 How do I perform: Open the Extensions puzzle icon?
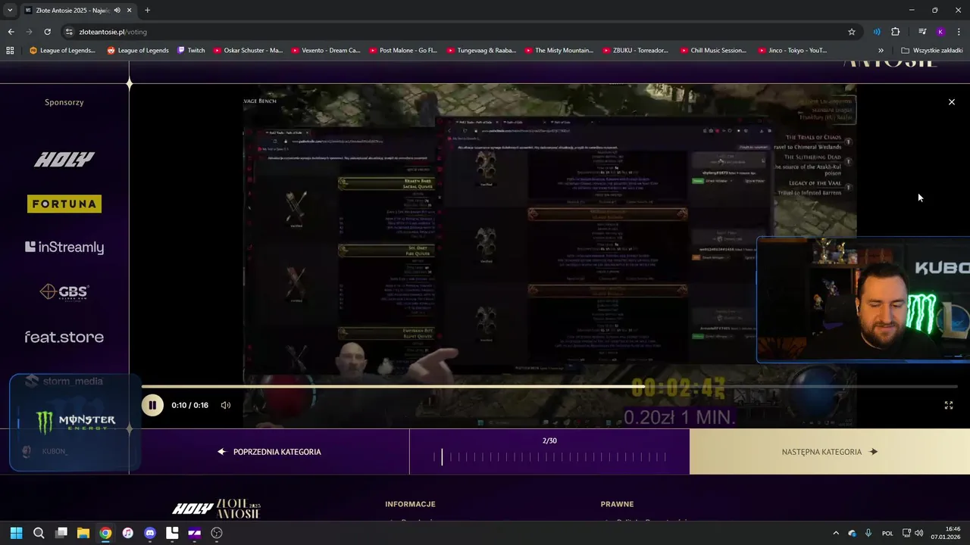coord(895,32)
